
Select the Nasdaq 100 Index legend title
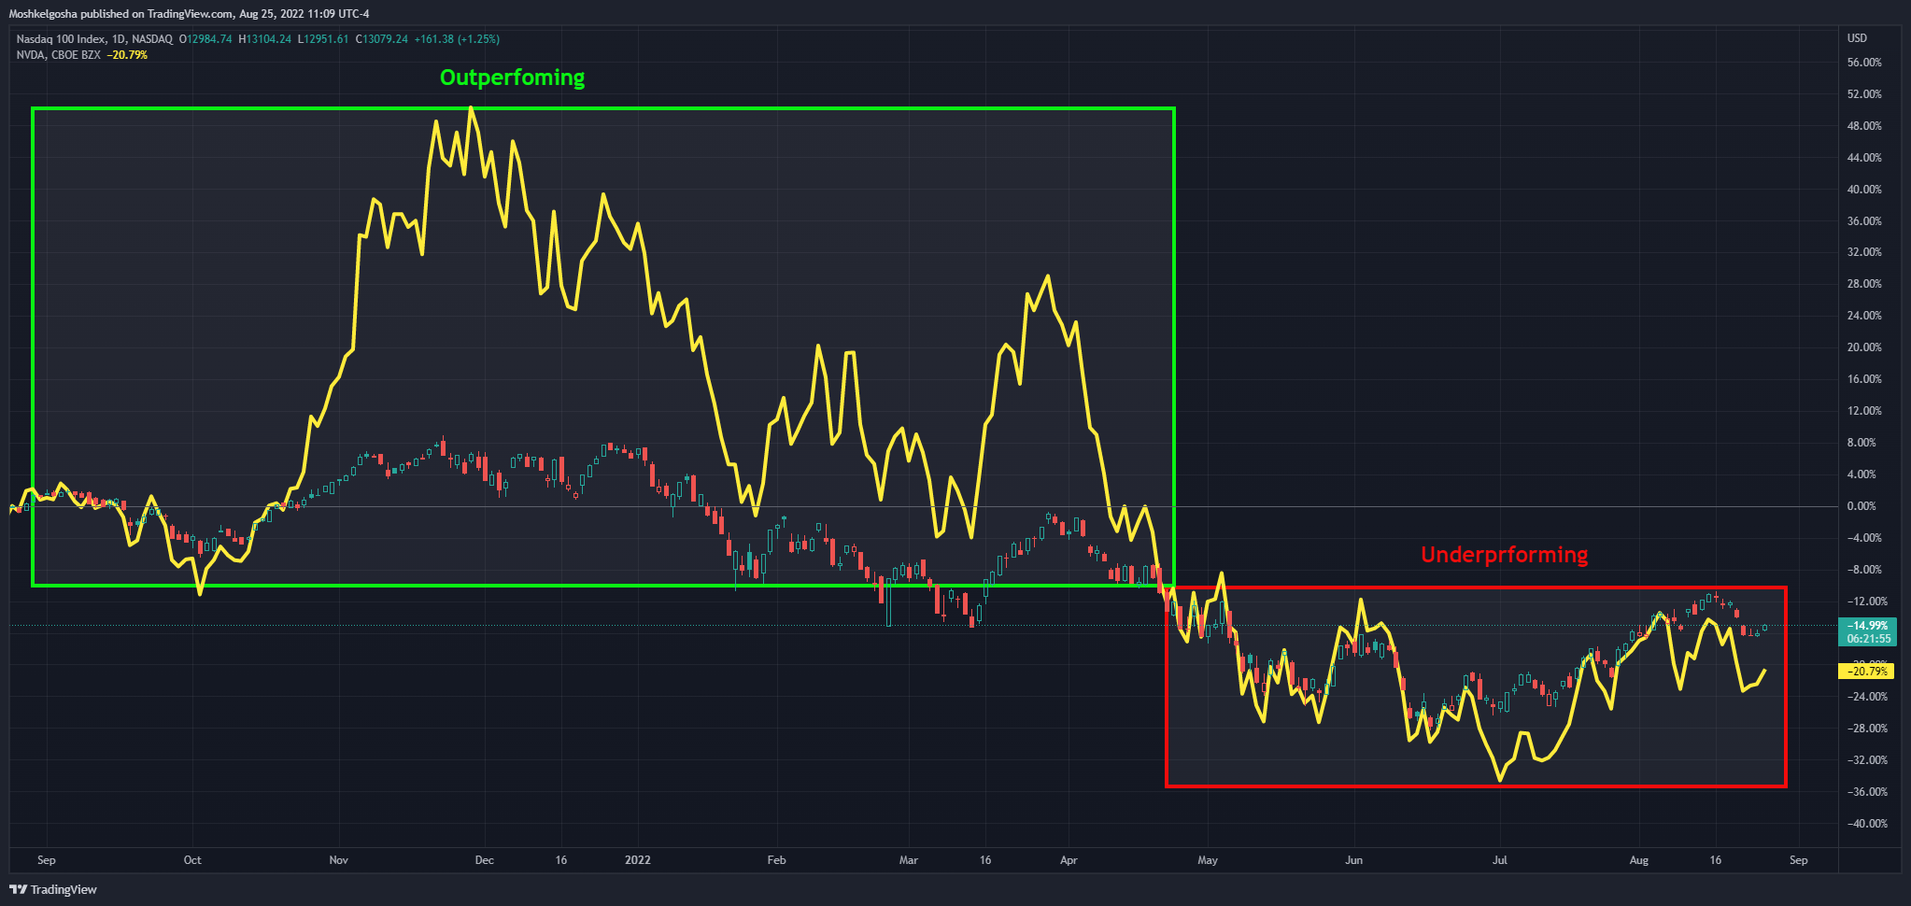click(x=94, y=39)
